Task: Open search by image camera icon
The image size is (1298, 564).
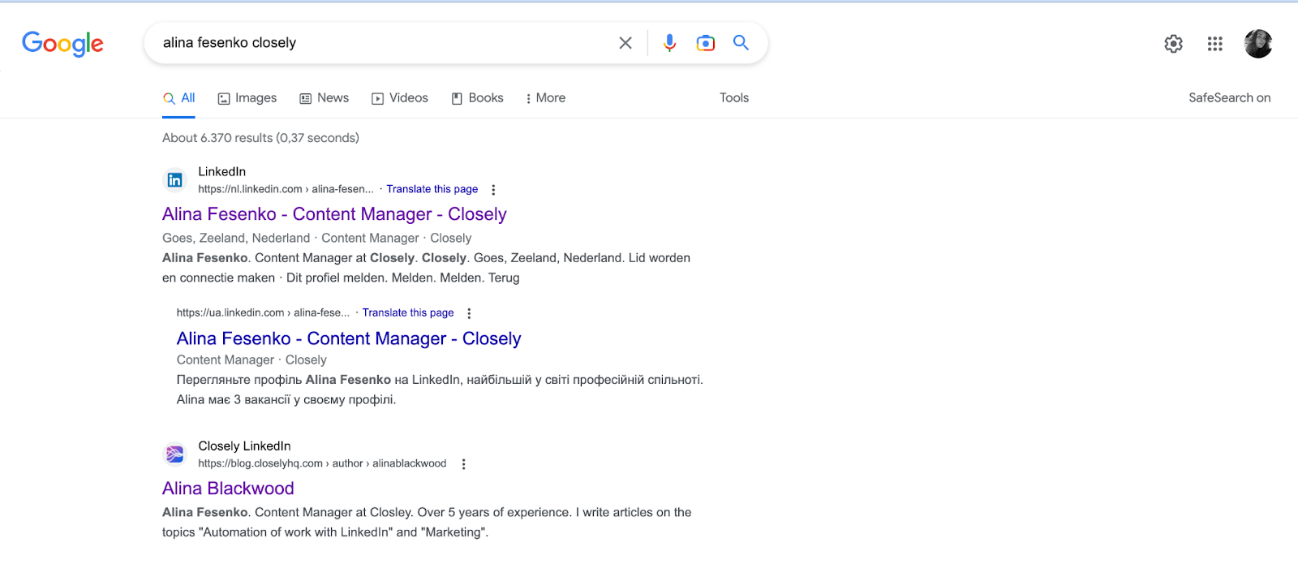Action: point(706,43)
